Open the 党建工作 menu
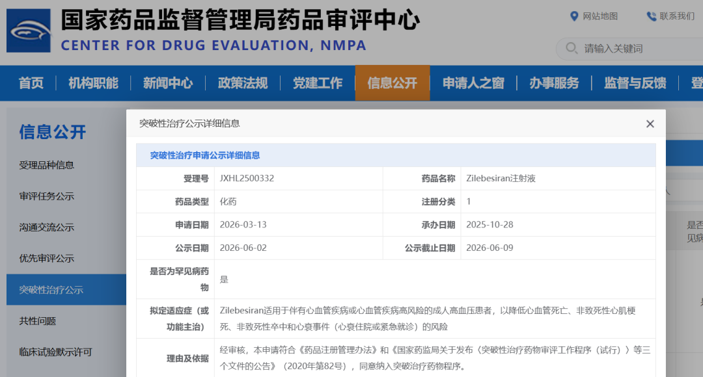Screen dimensions: 703x377 (x=318, y=83)
